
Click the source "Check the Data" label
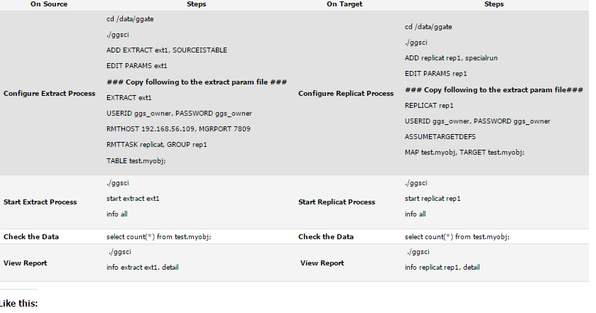[31, 236]
